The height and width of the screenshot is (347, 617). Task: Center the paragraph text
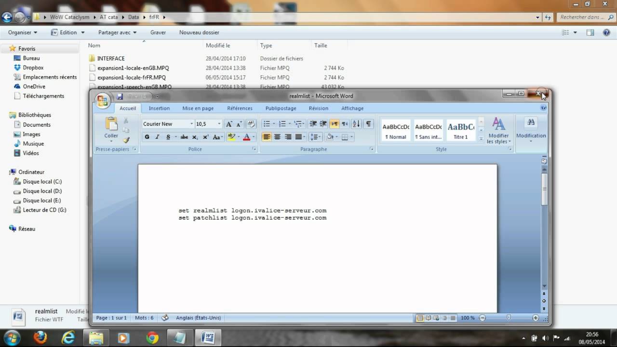(277, 137)
